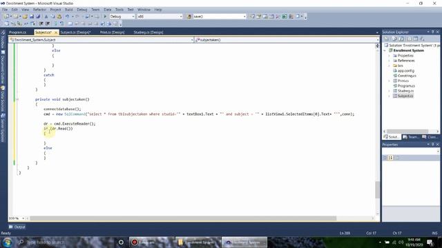
Task: Uncomment the selected lines icon
Action: pos(61,23)
